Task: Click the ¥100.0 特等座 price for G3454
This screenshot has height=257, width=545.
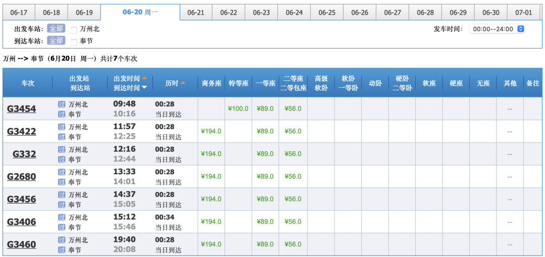Action: (238, 109)
